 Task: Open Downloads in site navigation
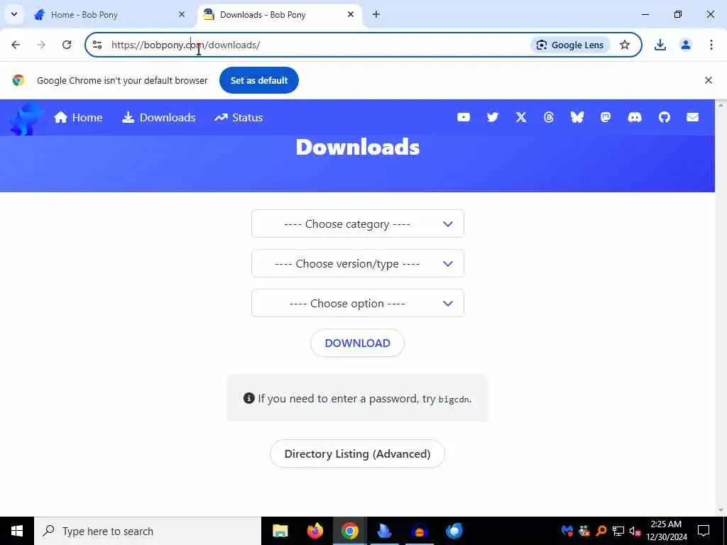pos(158,118)
